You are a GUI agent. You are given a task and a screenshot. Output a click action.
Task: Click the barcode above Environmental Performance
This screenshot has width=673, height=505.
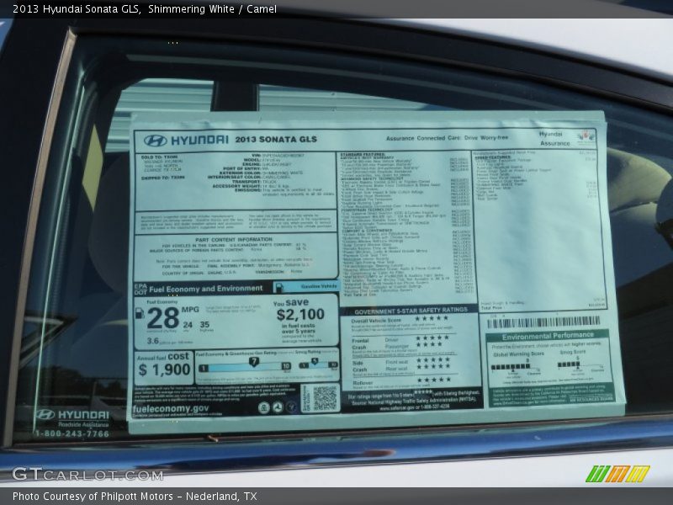pyautogui.click(x=543, y=322)
